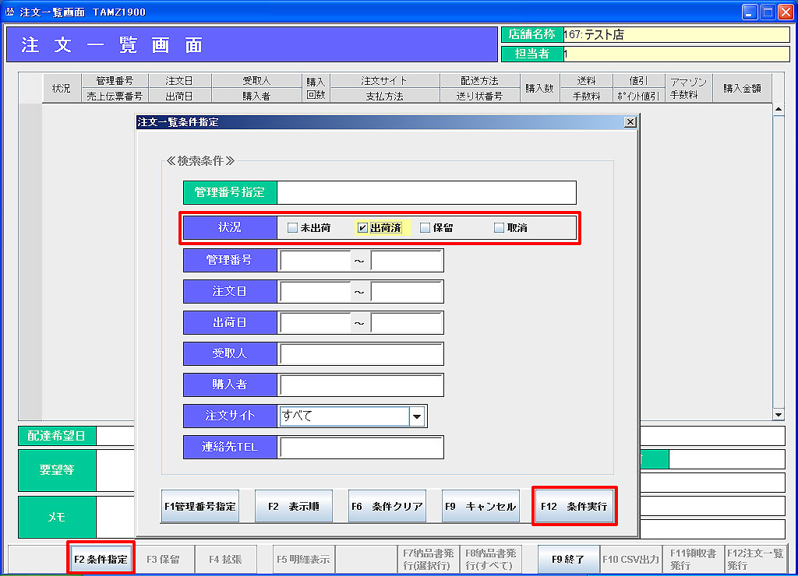
Task: Focus the 受取人 input field
Action: 361,353
